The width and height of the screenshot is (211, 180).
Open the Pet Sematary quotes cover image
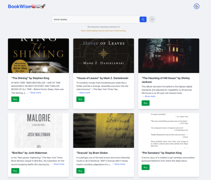(169, 130)
